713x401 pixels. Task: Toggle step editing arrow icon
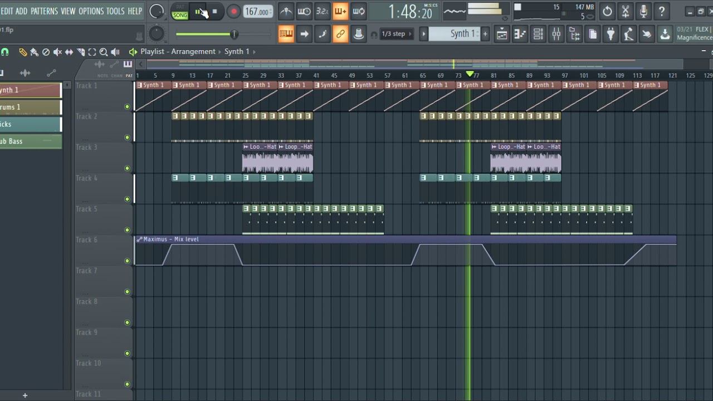click(304, 34)
